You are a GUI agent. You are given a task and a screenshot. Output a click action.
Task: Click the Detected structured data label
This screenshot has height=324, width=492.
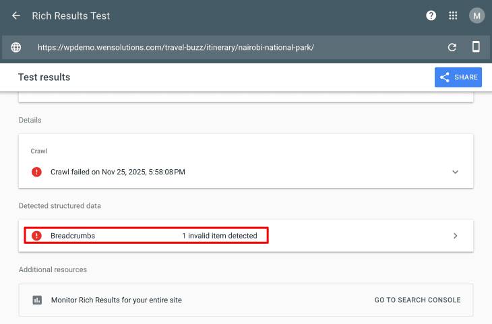(59, 205)
